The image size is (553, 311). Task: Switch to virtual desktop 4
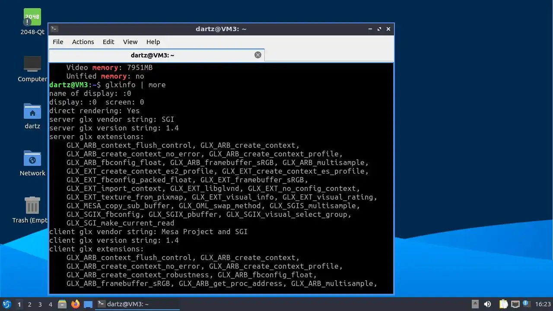click(51, 304)
